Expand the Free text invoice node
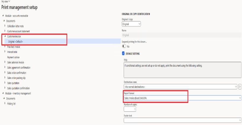The image size is (242, 125). [x=5, y=47]
